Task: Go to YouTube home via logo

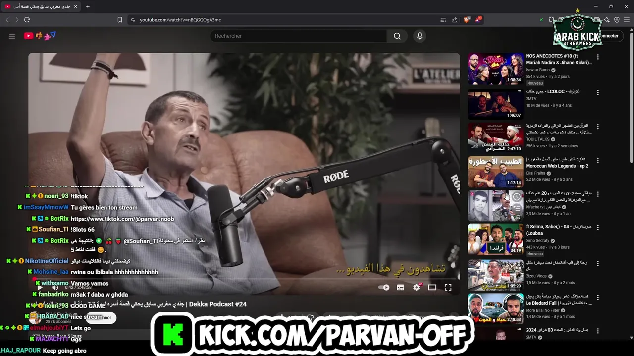Action: point(40,36)
